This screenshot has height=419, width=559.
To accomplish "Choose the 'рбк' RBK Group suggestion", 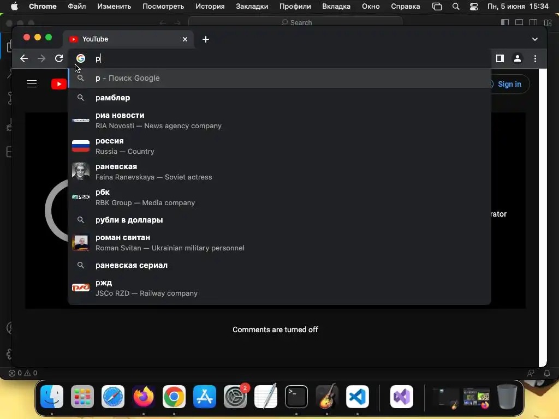I will [279, 197].
